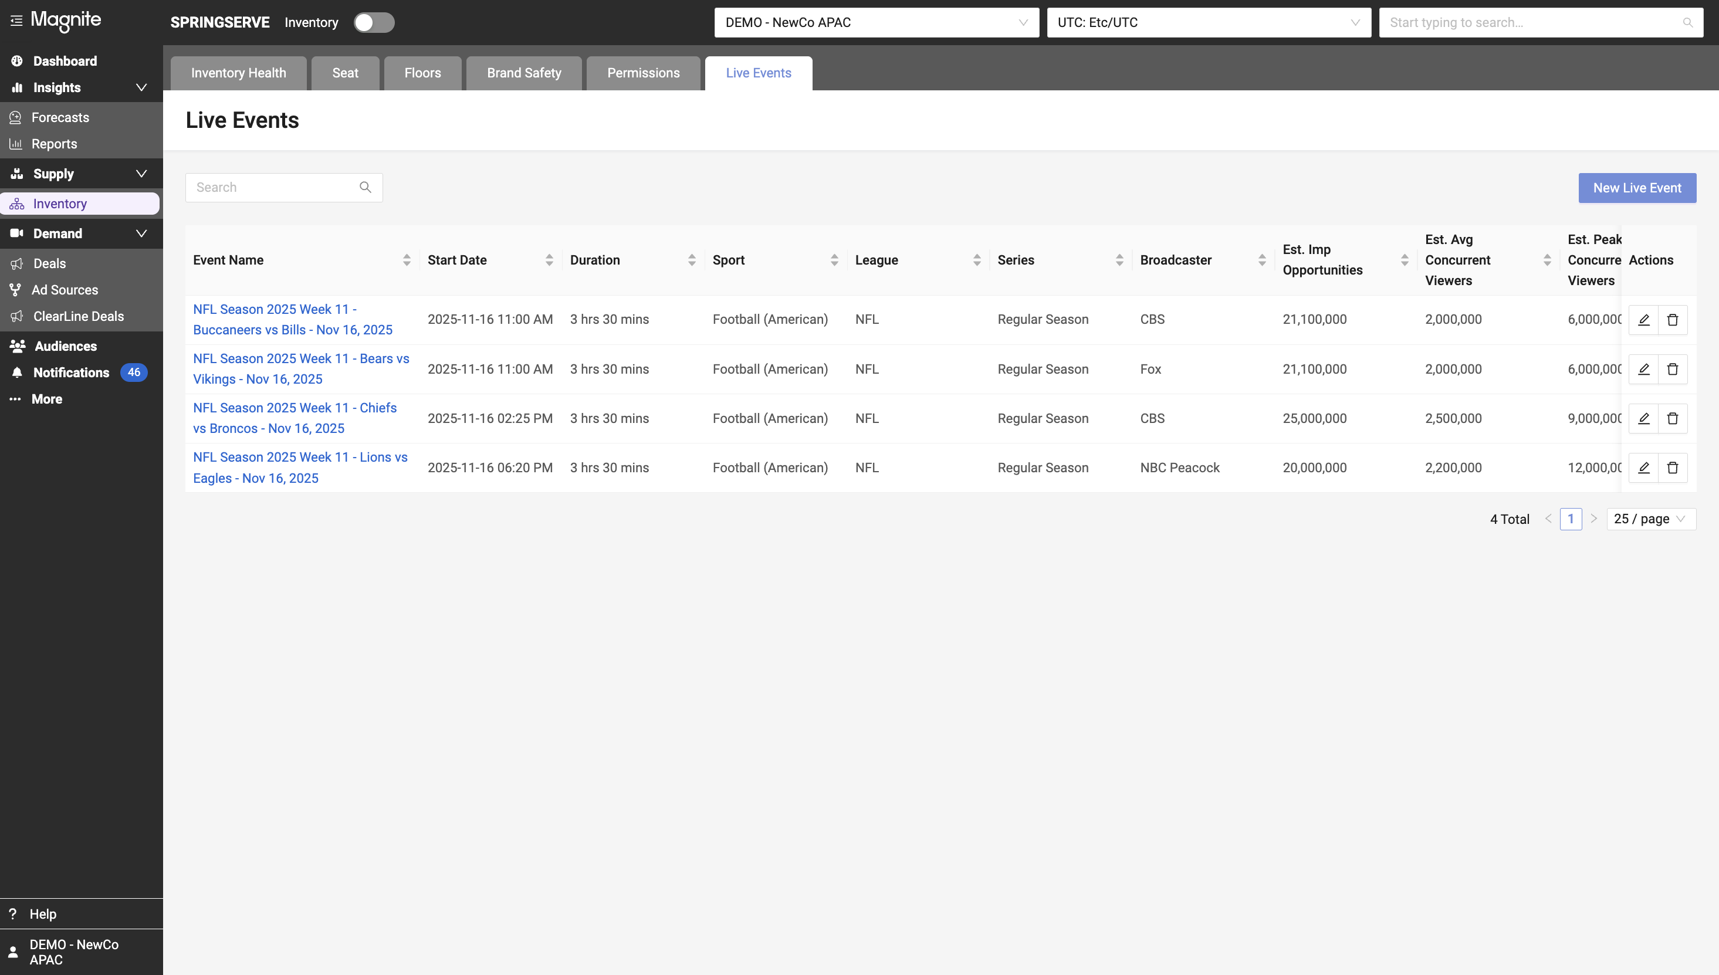Delete the Bears vs Vikings event
Image resolution: width=1719 pixels, height=975 pixels.
[x=1672, y=369]
